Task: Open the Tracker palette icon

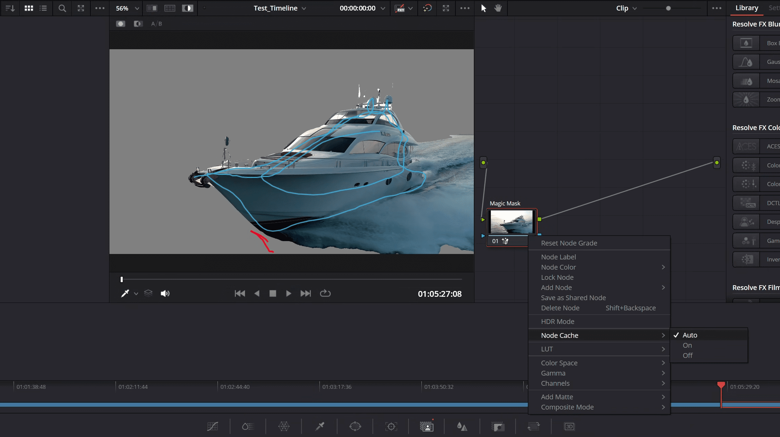Action: tap(391, 426)
